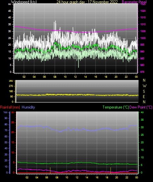Click the 1020 value on barometer axis
Screen dimensions: 153x182
(x=143, y=11)
